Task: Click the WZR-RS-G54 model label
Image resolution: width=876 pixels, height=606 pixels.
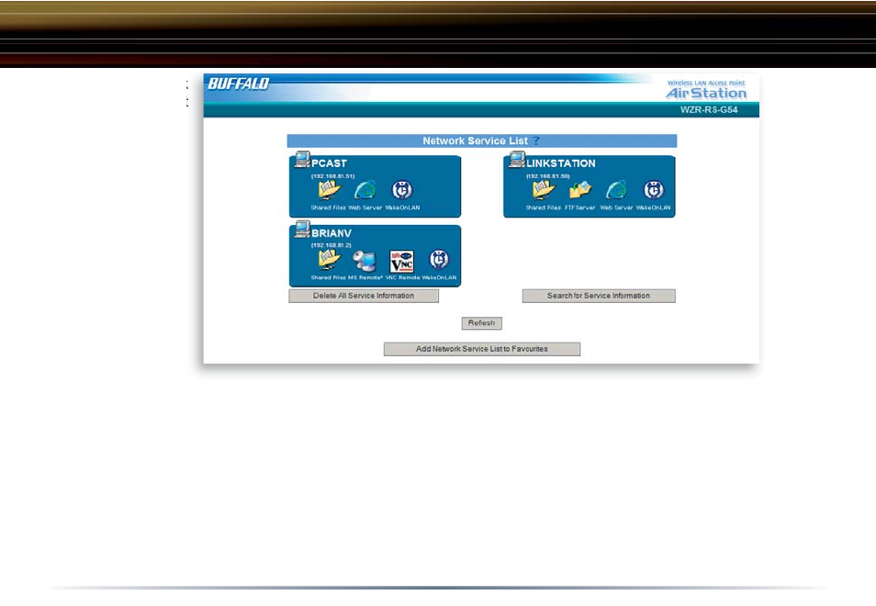Action: click(x=709, y=109)
